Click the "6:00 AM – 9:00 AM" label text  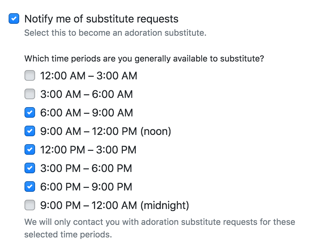86,113
